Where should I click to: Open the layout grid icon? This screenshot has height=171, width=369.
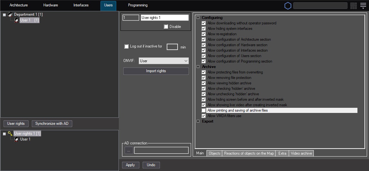click(354, 6)
